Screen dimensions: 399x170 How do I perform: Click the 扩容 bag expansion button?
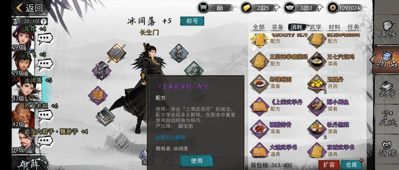click(x=329, y=165)
